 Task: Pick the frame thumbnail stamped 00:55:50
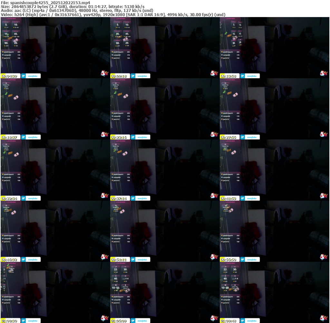[x=275, y=231]
